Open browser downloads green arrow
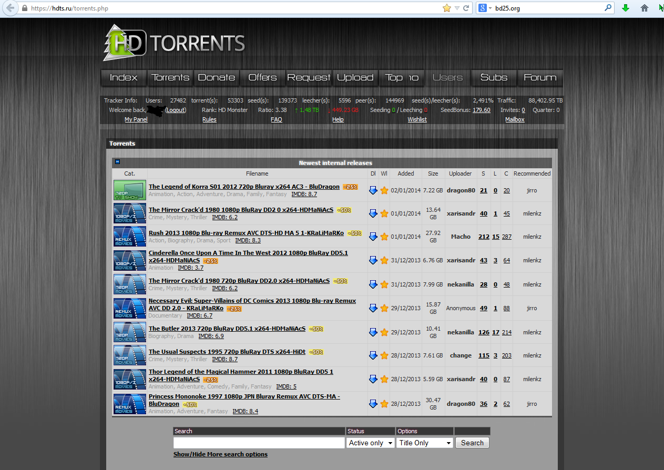The image size is (664, 470). pos(626,8)
